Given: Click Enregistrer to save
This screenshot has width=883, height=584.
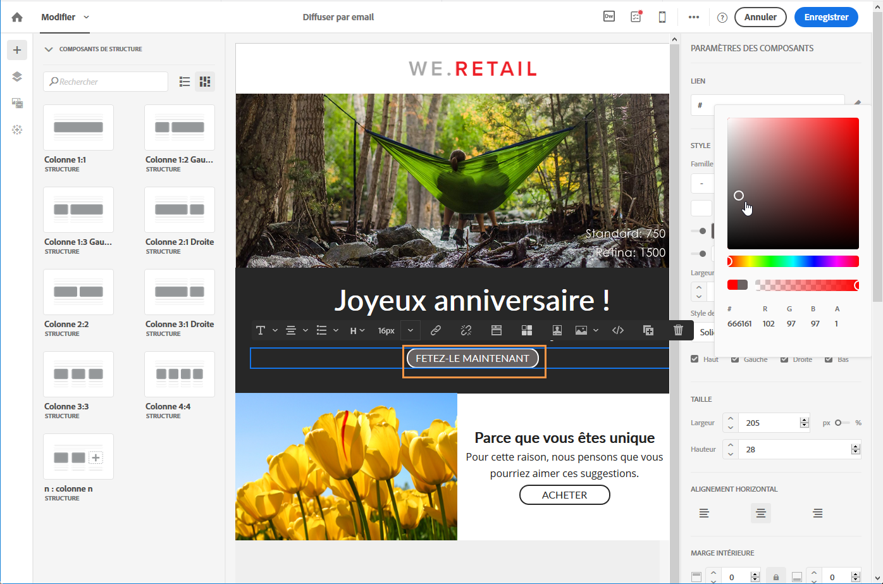Looking at the screenshot, I should 827,17.
